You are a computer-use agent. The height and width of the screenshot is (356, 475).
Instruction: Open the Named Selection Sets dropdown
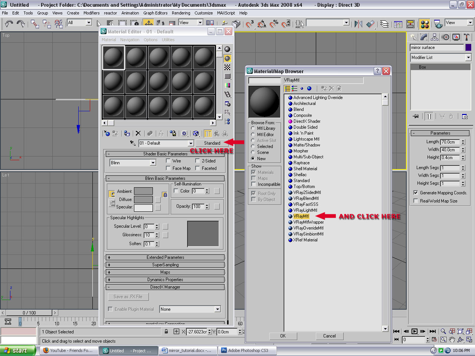click(346, 23)
